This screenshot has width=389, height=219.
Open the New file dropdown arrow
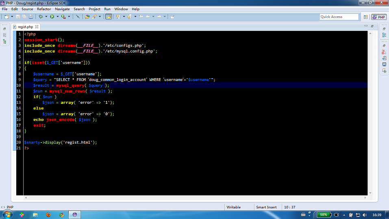point(12,17)
